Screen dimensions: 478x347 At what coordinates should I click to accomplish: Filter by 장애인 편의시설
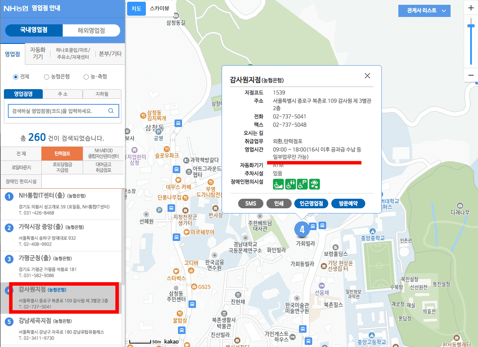point(21,181)
